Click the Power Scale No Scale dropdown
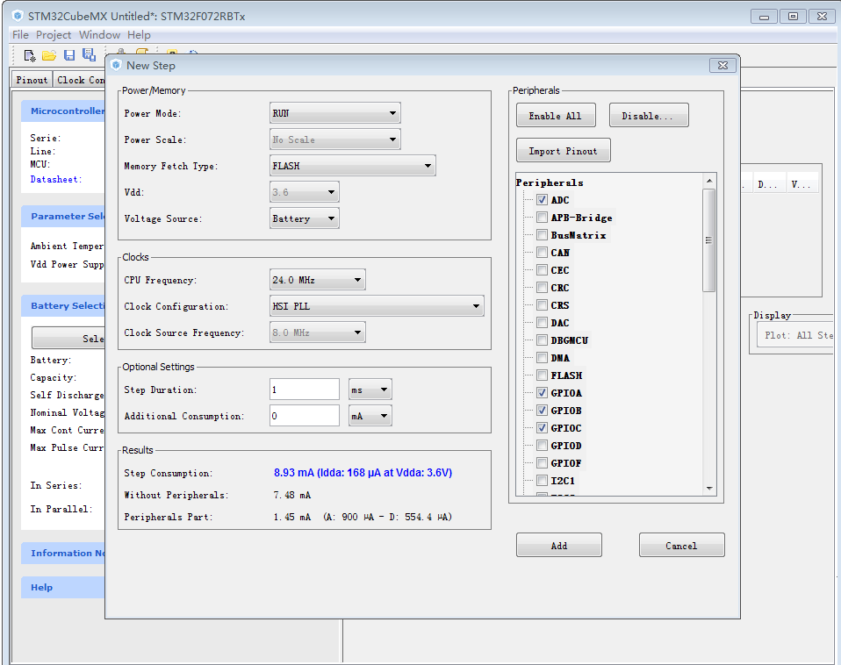The width and height of the screenshot is (841, 665). point(334,139)
